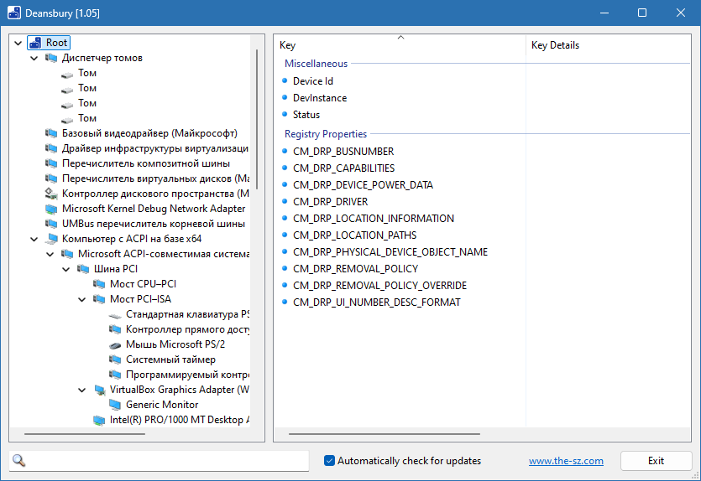
Task: Click the VirtualBox Graphics Adapter icon
Action: point(99,390)
